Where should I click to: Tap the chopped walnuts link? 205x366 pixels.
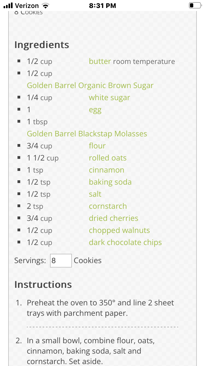pos(119,230)
